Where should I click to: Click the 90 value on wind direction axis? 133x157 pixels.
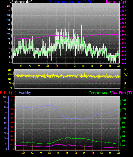point(10,83)
